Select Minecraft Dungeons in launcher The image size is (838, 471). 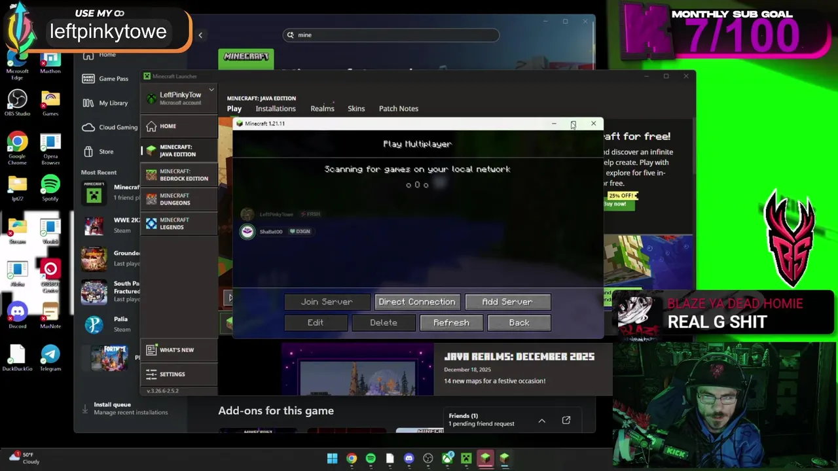(179, 199)
